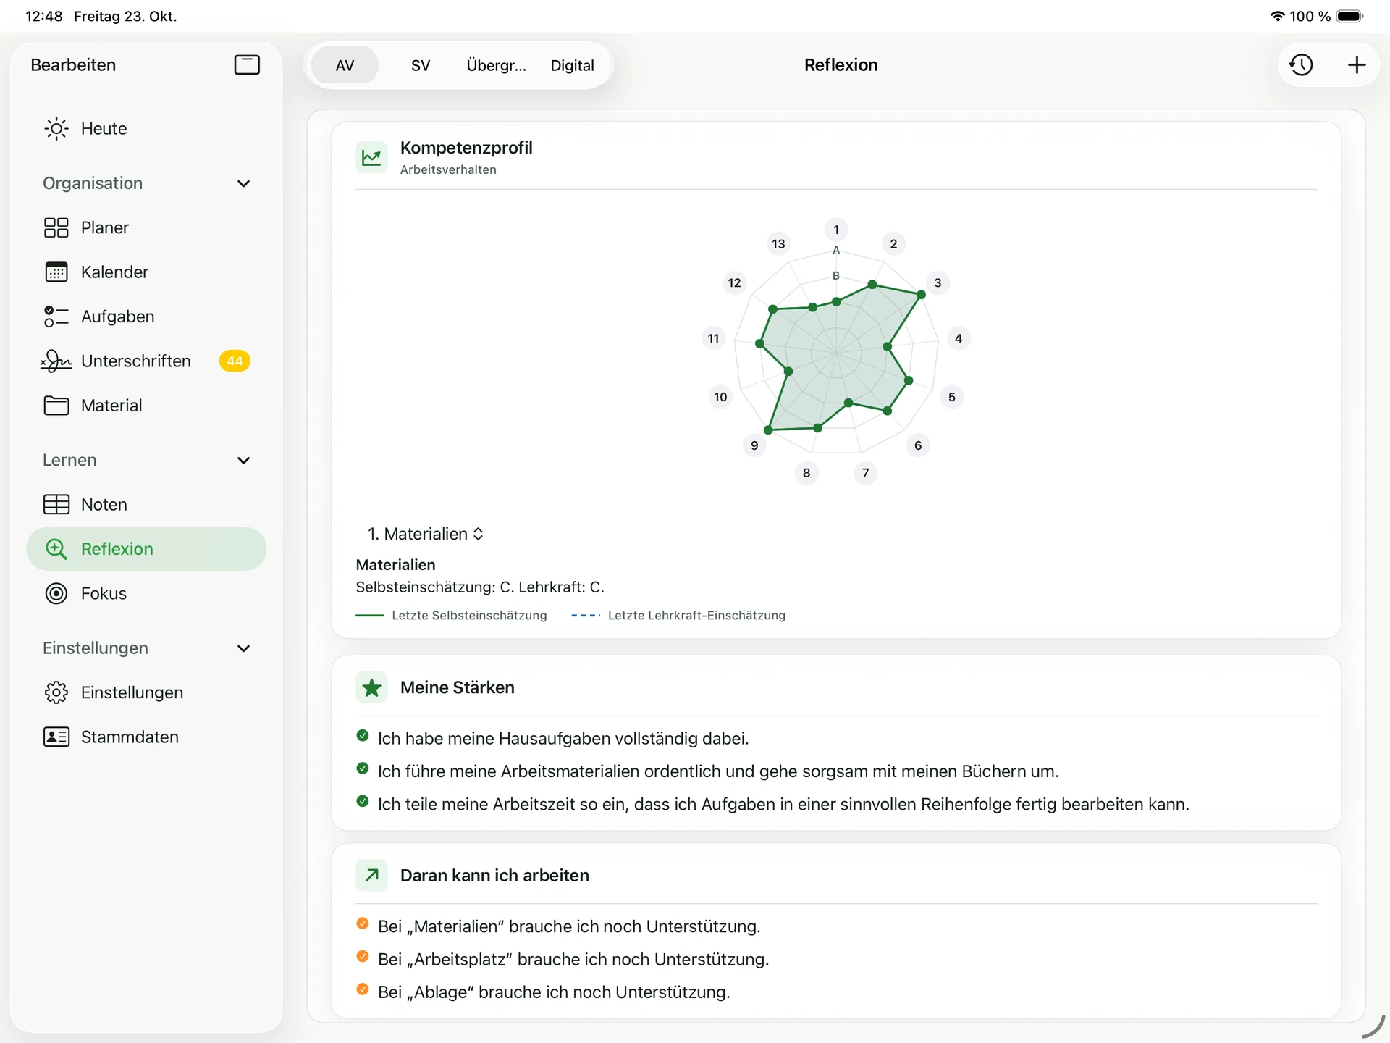The image size is (1390, 1043).
Task: Click the Stammdaten ID card icon
Action: (56, 737)
